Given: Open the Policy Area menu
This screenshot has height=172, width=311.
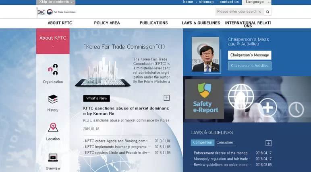Looking at the screenshot, I should click(x=107, y=23).
